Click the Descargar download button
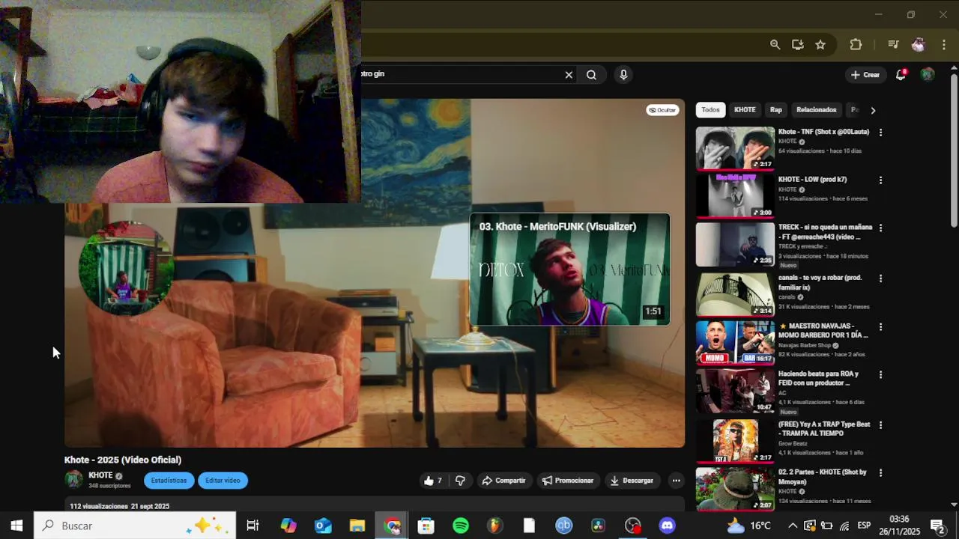This screenshot has height=539, width=959. point(632,481)
